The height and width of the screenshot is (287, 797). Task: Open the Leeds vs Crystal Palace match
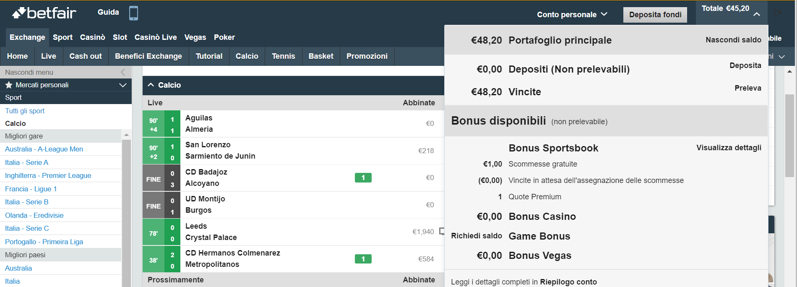[x=211, y=232]
